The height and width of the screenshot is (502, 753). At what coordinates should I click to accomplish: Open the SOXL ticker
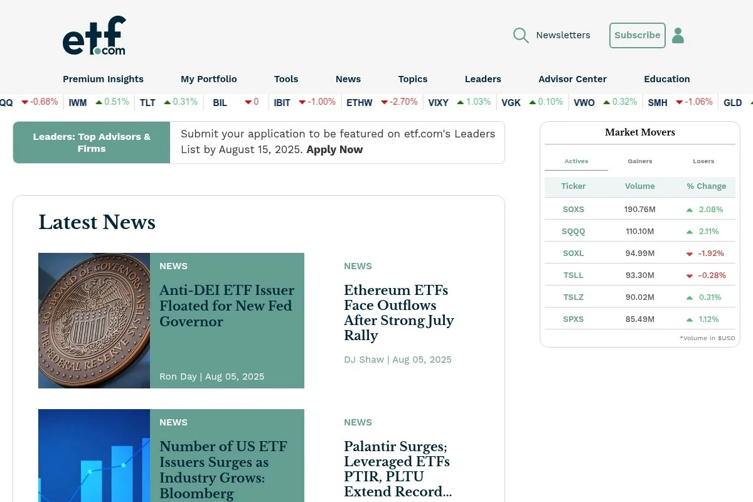coord(574,254)
